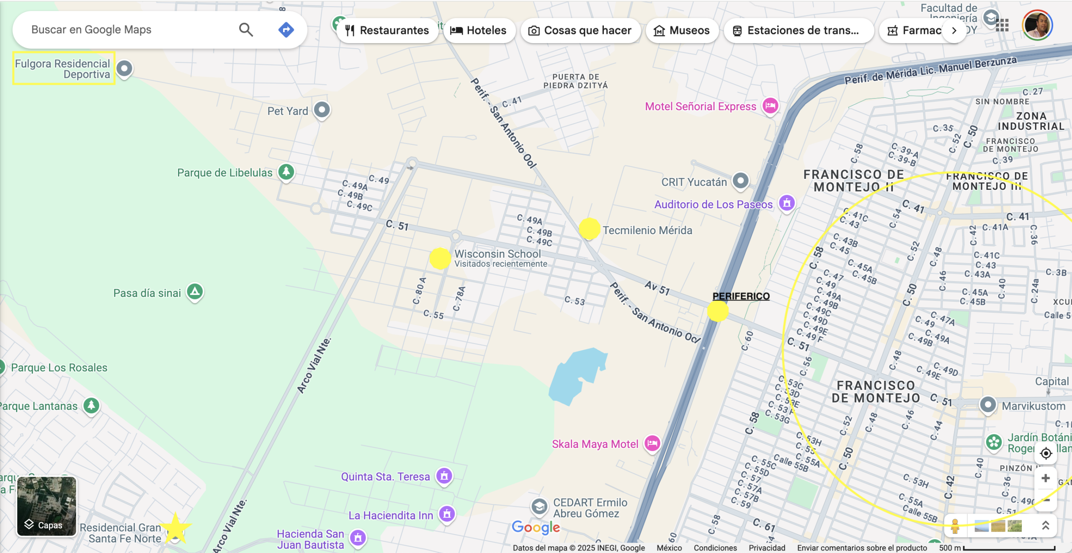
Task: Click the Tecmilenio Mérida label
Action: click(647, 230)
